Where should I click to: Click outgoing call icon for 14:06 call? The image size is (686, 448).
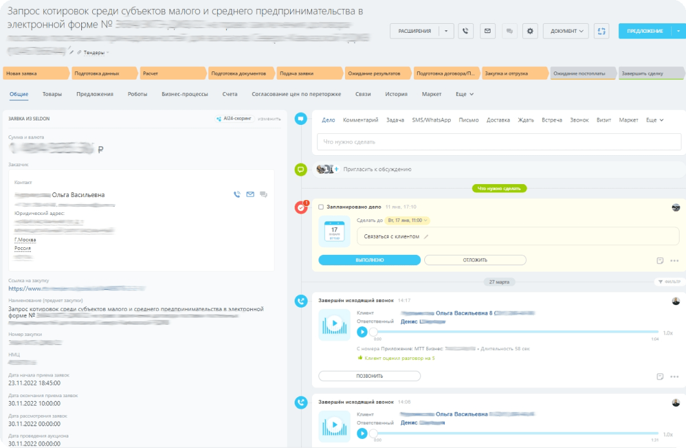point(300,402)
